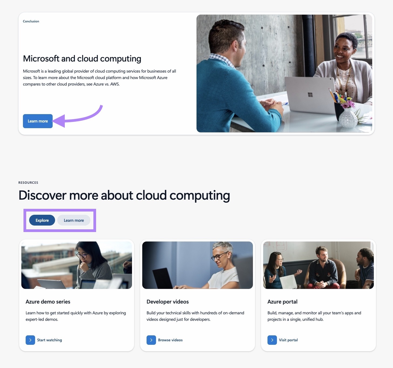Click the RESOURCES label
The height and width of the screenshot is (368, 393).
point(28,182)
